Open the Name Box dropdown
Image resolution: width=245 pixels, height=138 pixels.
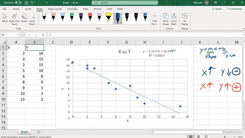(x=18, y=34)
